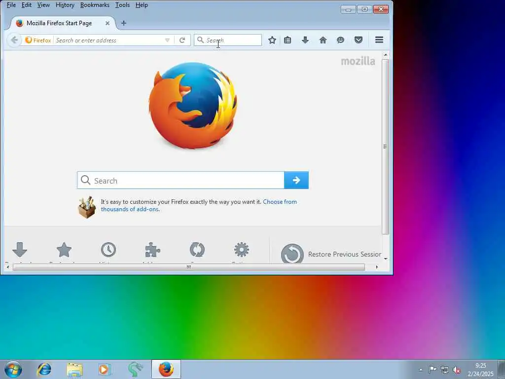The height and width of the screenshot is (379, 505).
Task: Open History clock shortcut at page bottom
Action: point(108,250)
